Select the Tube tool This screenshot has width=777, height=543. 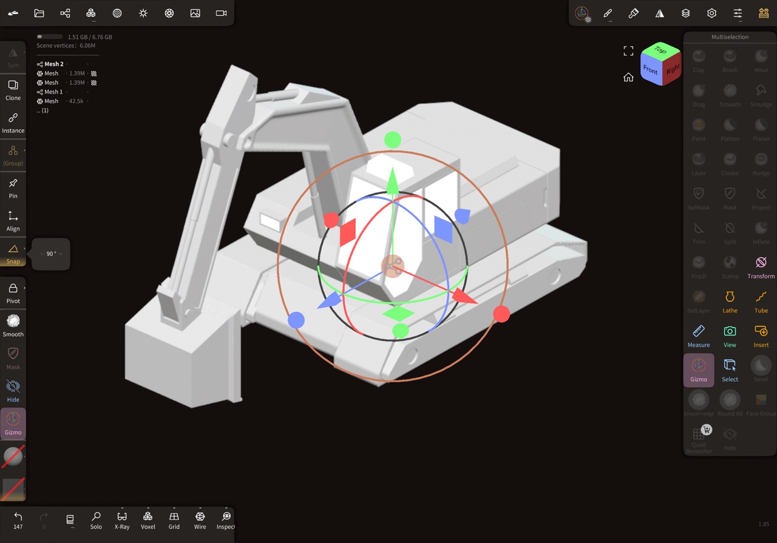[761, 302]
